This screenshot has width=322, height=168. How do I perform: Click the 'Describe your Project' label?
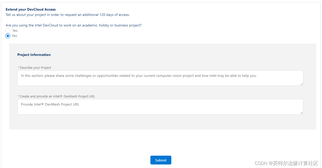click(x=36, y=68)
